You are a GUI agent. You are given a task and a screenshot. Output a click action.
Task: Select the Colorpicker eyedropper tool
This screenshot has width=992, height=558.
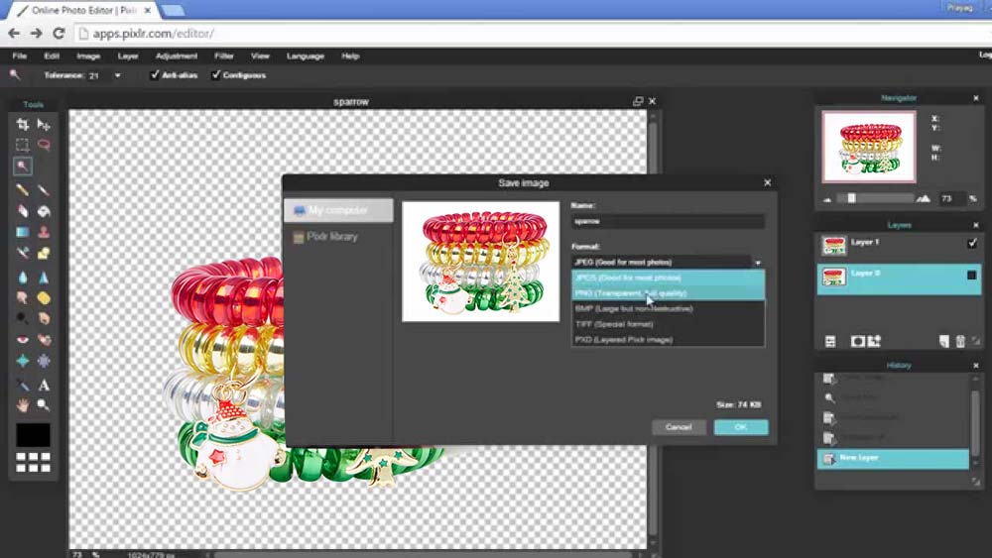(x=22, y=385)
